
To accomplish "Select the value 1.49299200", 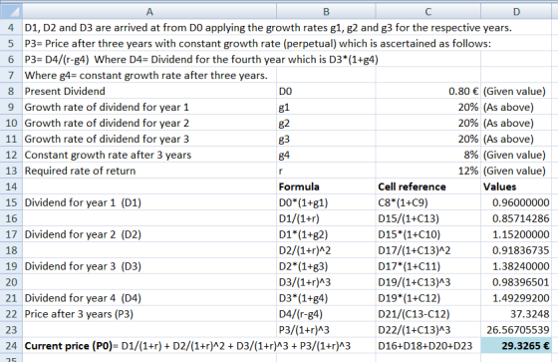I will [516, 298].
